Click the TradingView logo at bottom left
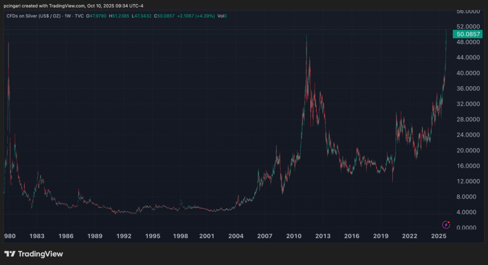 (x=33, y=254)
